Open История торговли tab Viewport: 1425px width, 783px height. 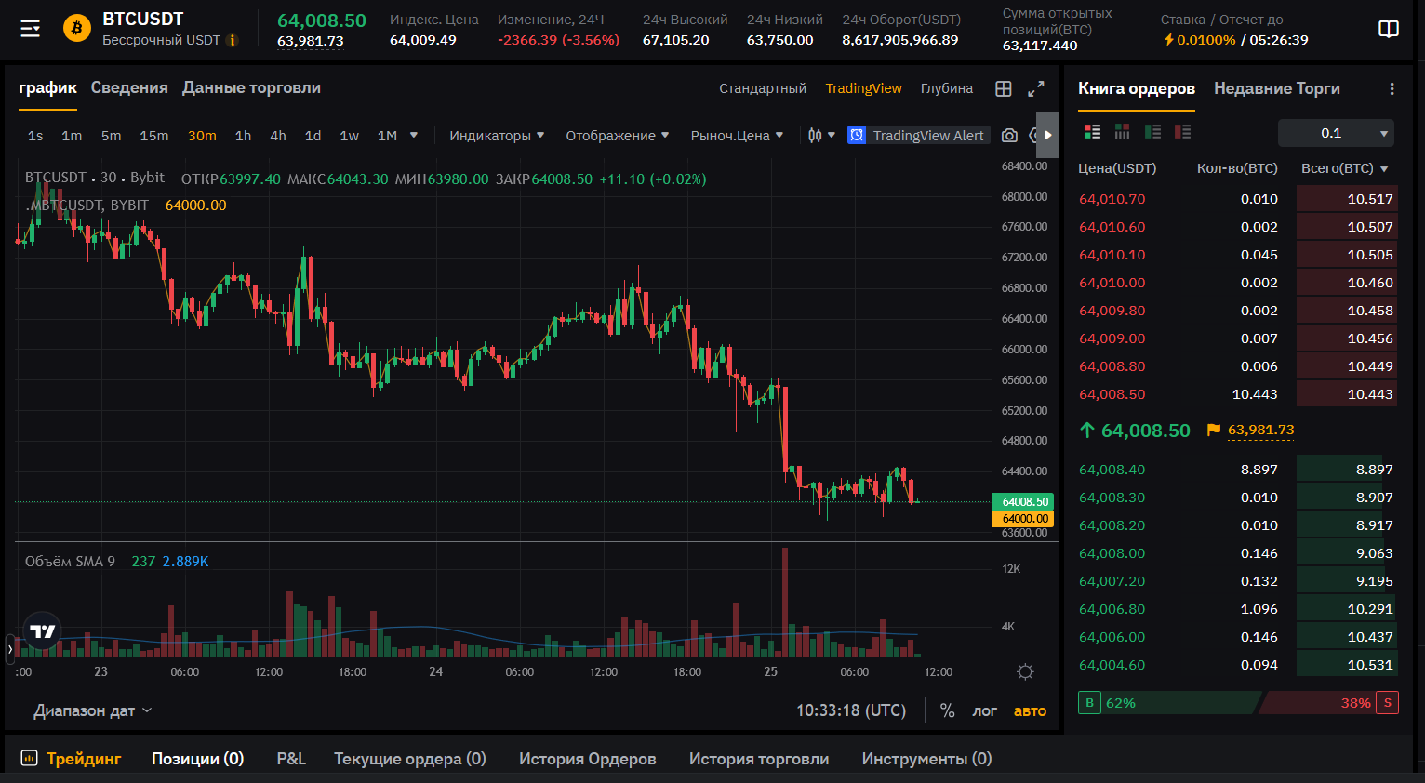point(759,759)
